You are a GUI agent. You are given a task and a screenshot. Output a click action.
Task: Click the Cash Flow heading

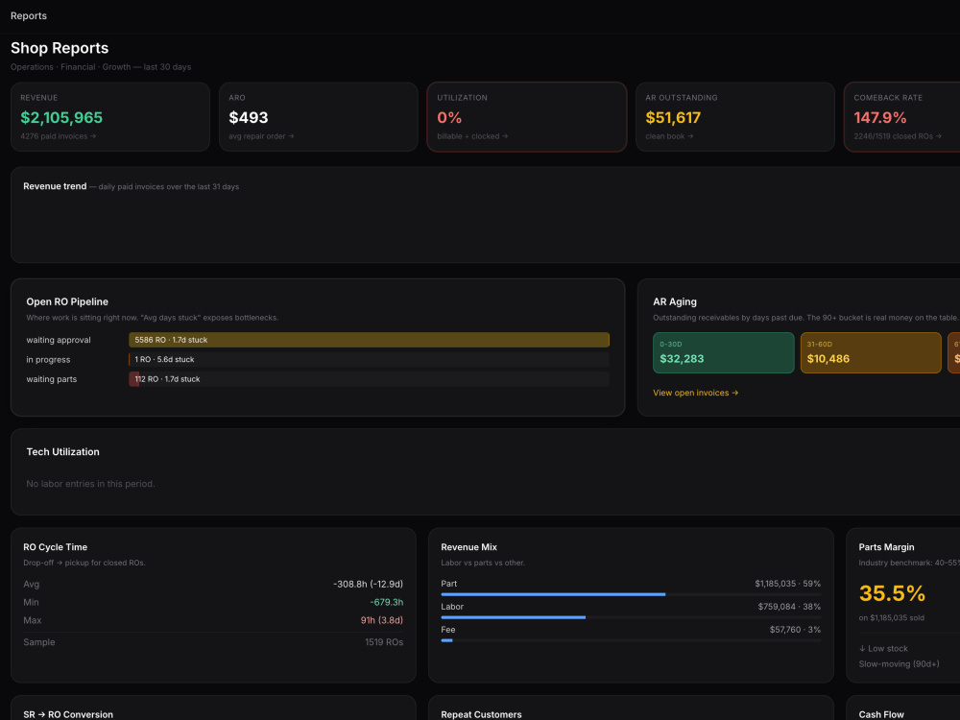click(x=881, y=714)
